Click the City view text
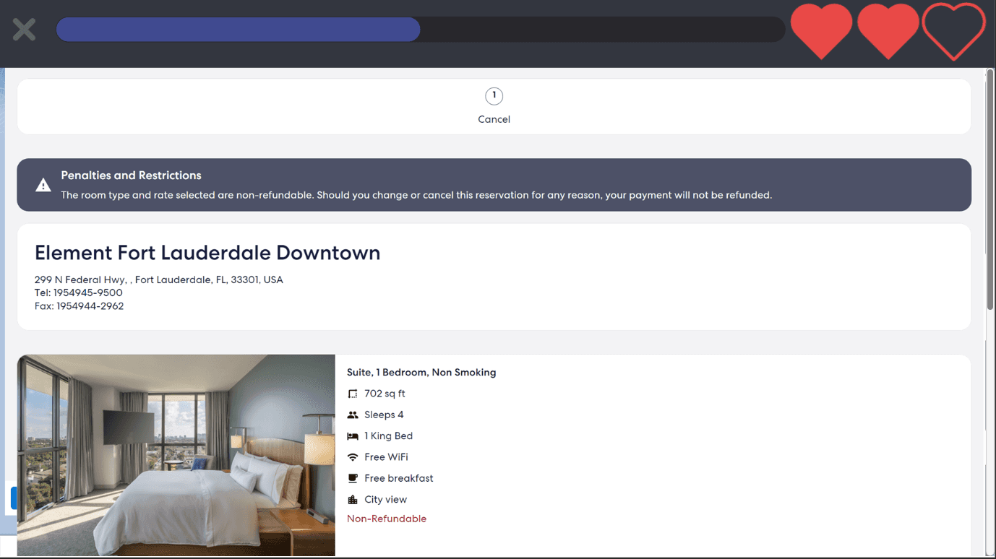 pos(386,500)
